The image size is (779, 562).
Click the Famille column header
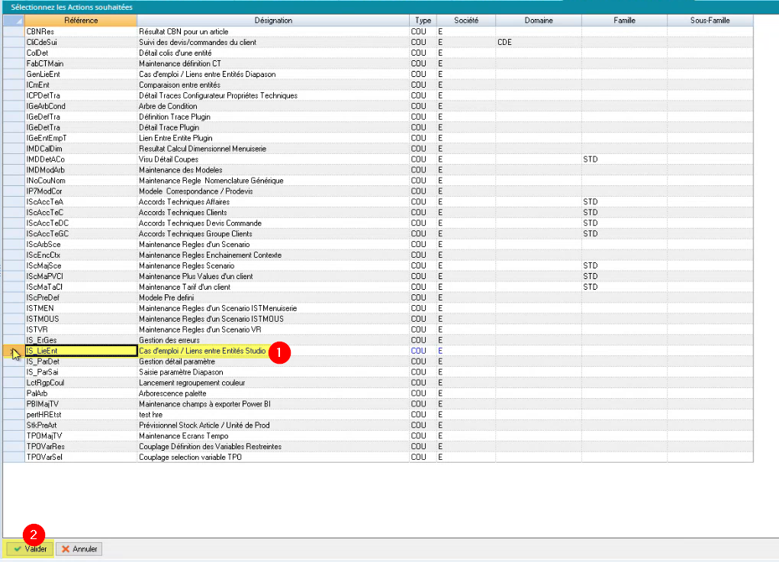pyautogui.click(x=624, y=21)
